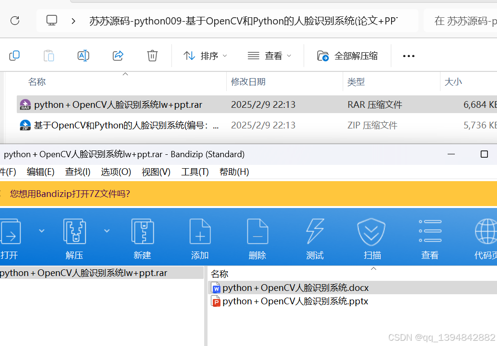Sort by the 大小 column header

453,82
